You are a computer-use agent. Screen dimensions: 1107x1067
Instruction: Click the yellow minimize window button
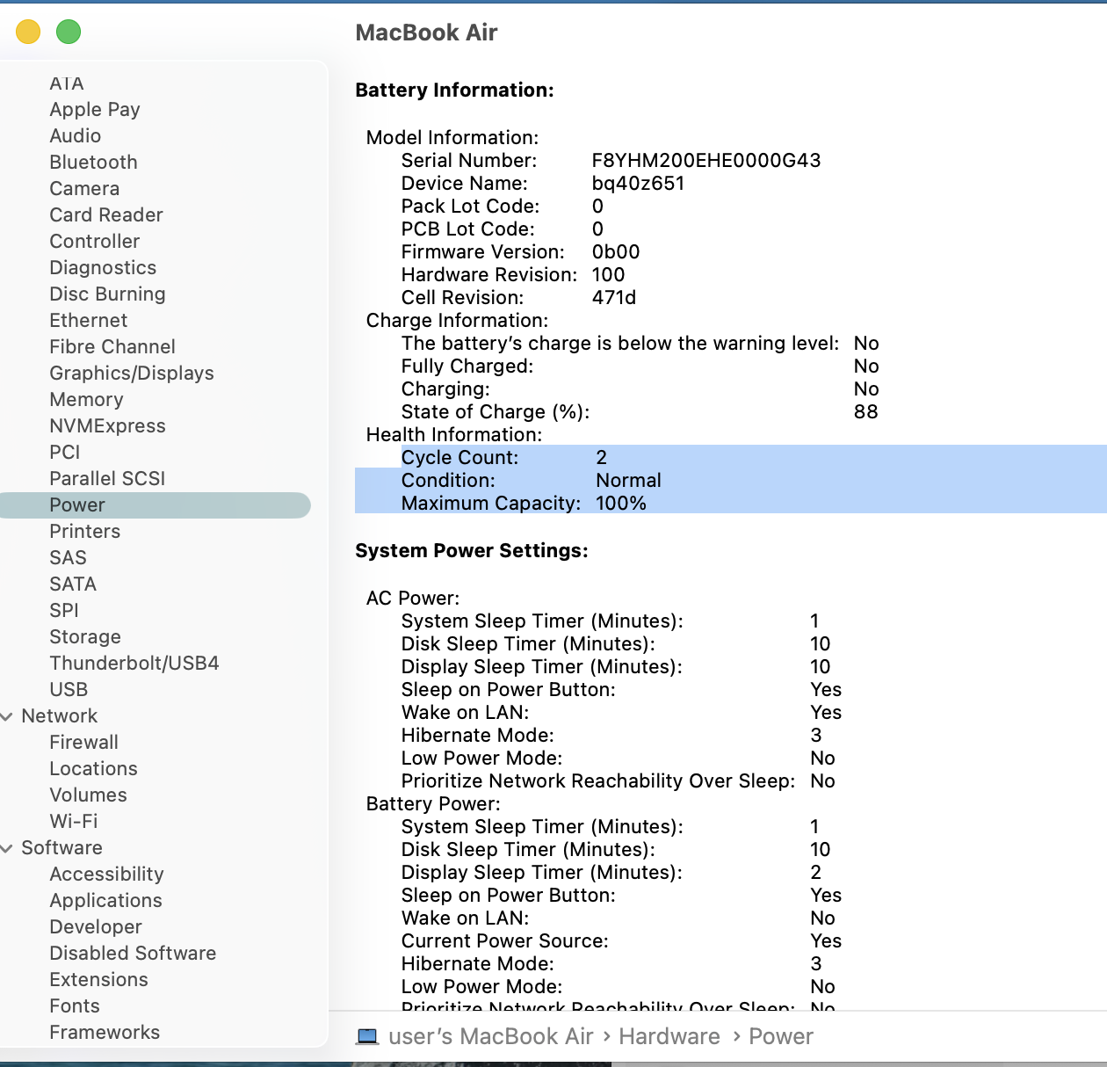tap(28, 33)
